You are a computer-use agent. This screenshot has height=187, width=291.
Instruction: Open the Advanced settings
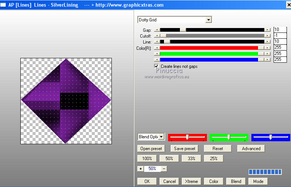point(251,149)
